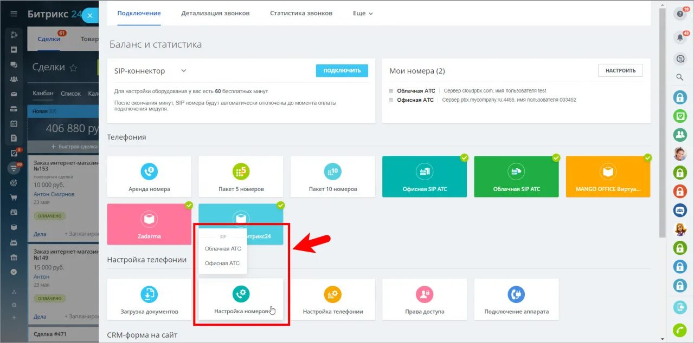Open the MANGO OFFICE card

[608, 176]
